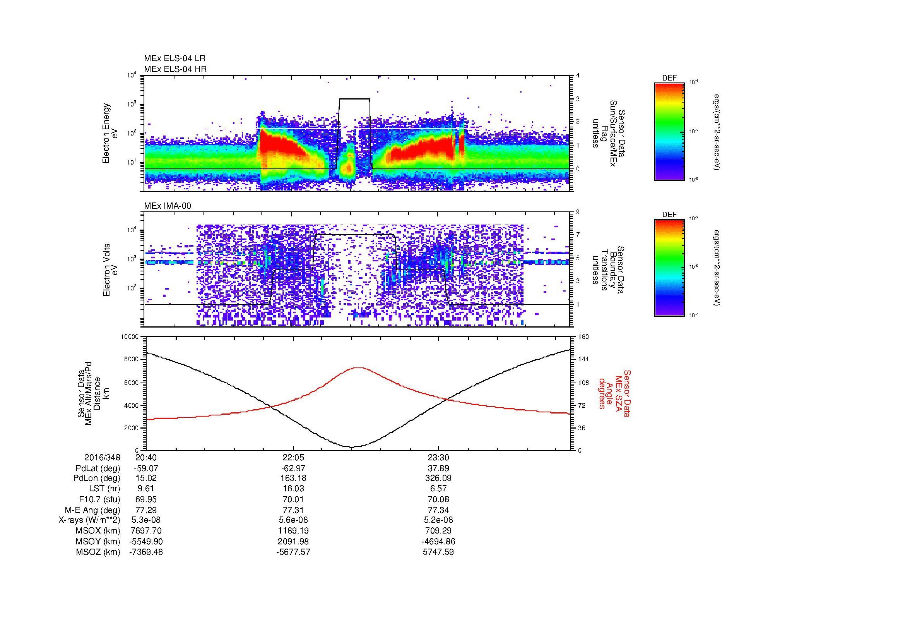
Task: Click the minimum of the black altitude curve
Action: [x=352, y=447]
